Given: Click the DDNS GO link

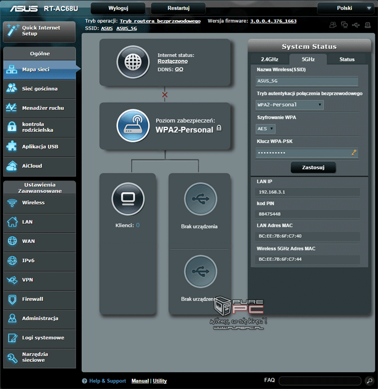Looking at the screenshot, I should click(x=179, y=69).
